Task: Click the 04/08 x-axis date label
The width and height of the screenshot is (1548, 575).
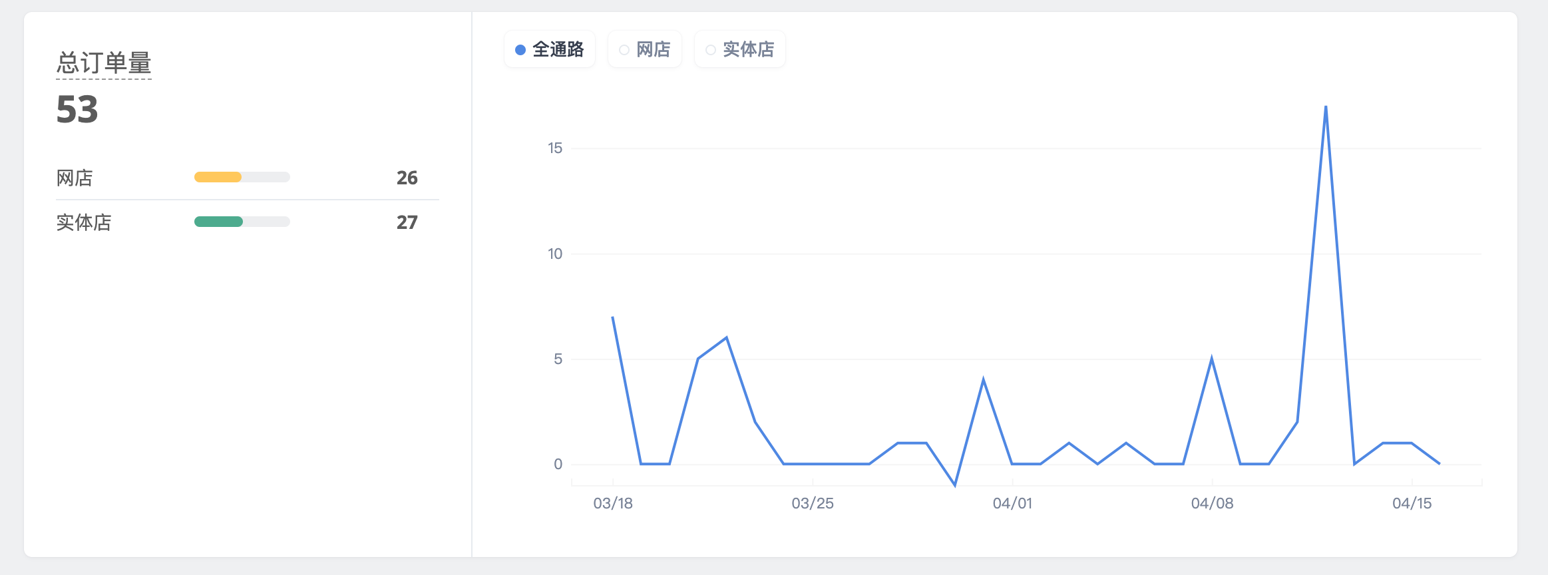Action: click(x=1212, y=503)
